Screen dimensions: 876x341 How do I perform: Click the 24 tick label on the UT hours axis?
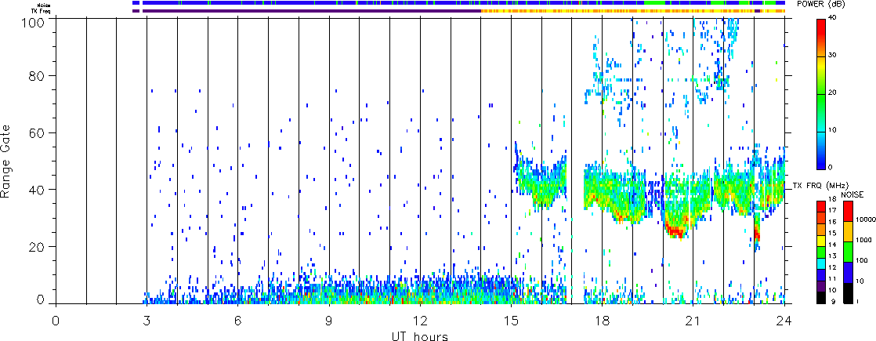click(x=784, y=321)
